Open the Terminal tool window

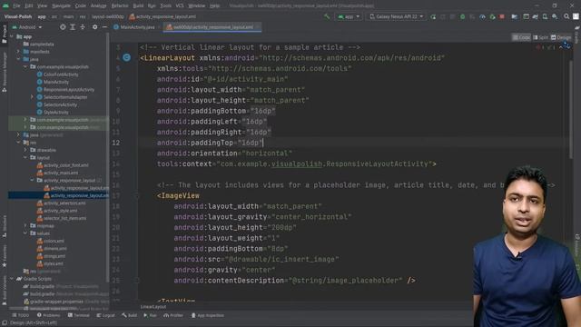(x=78, y=315)
